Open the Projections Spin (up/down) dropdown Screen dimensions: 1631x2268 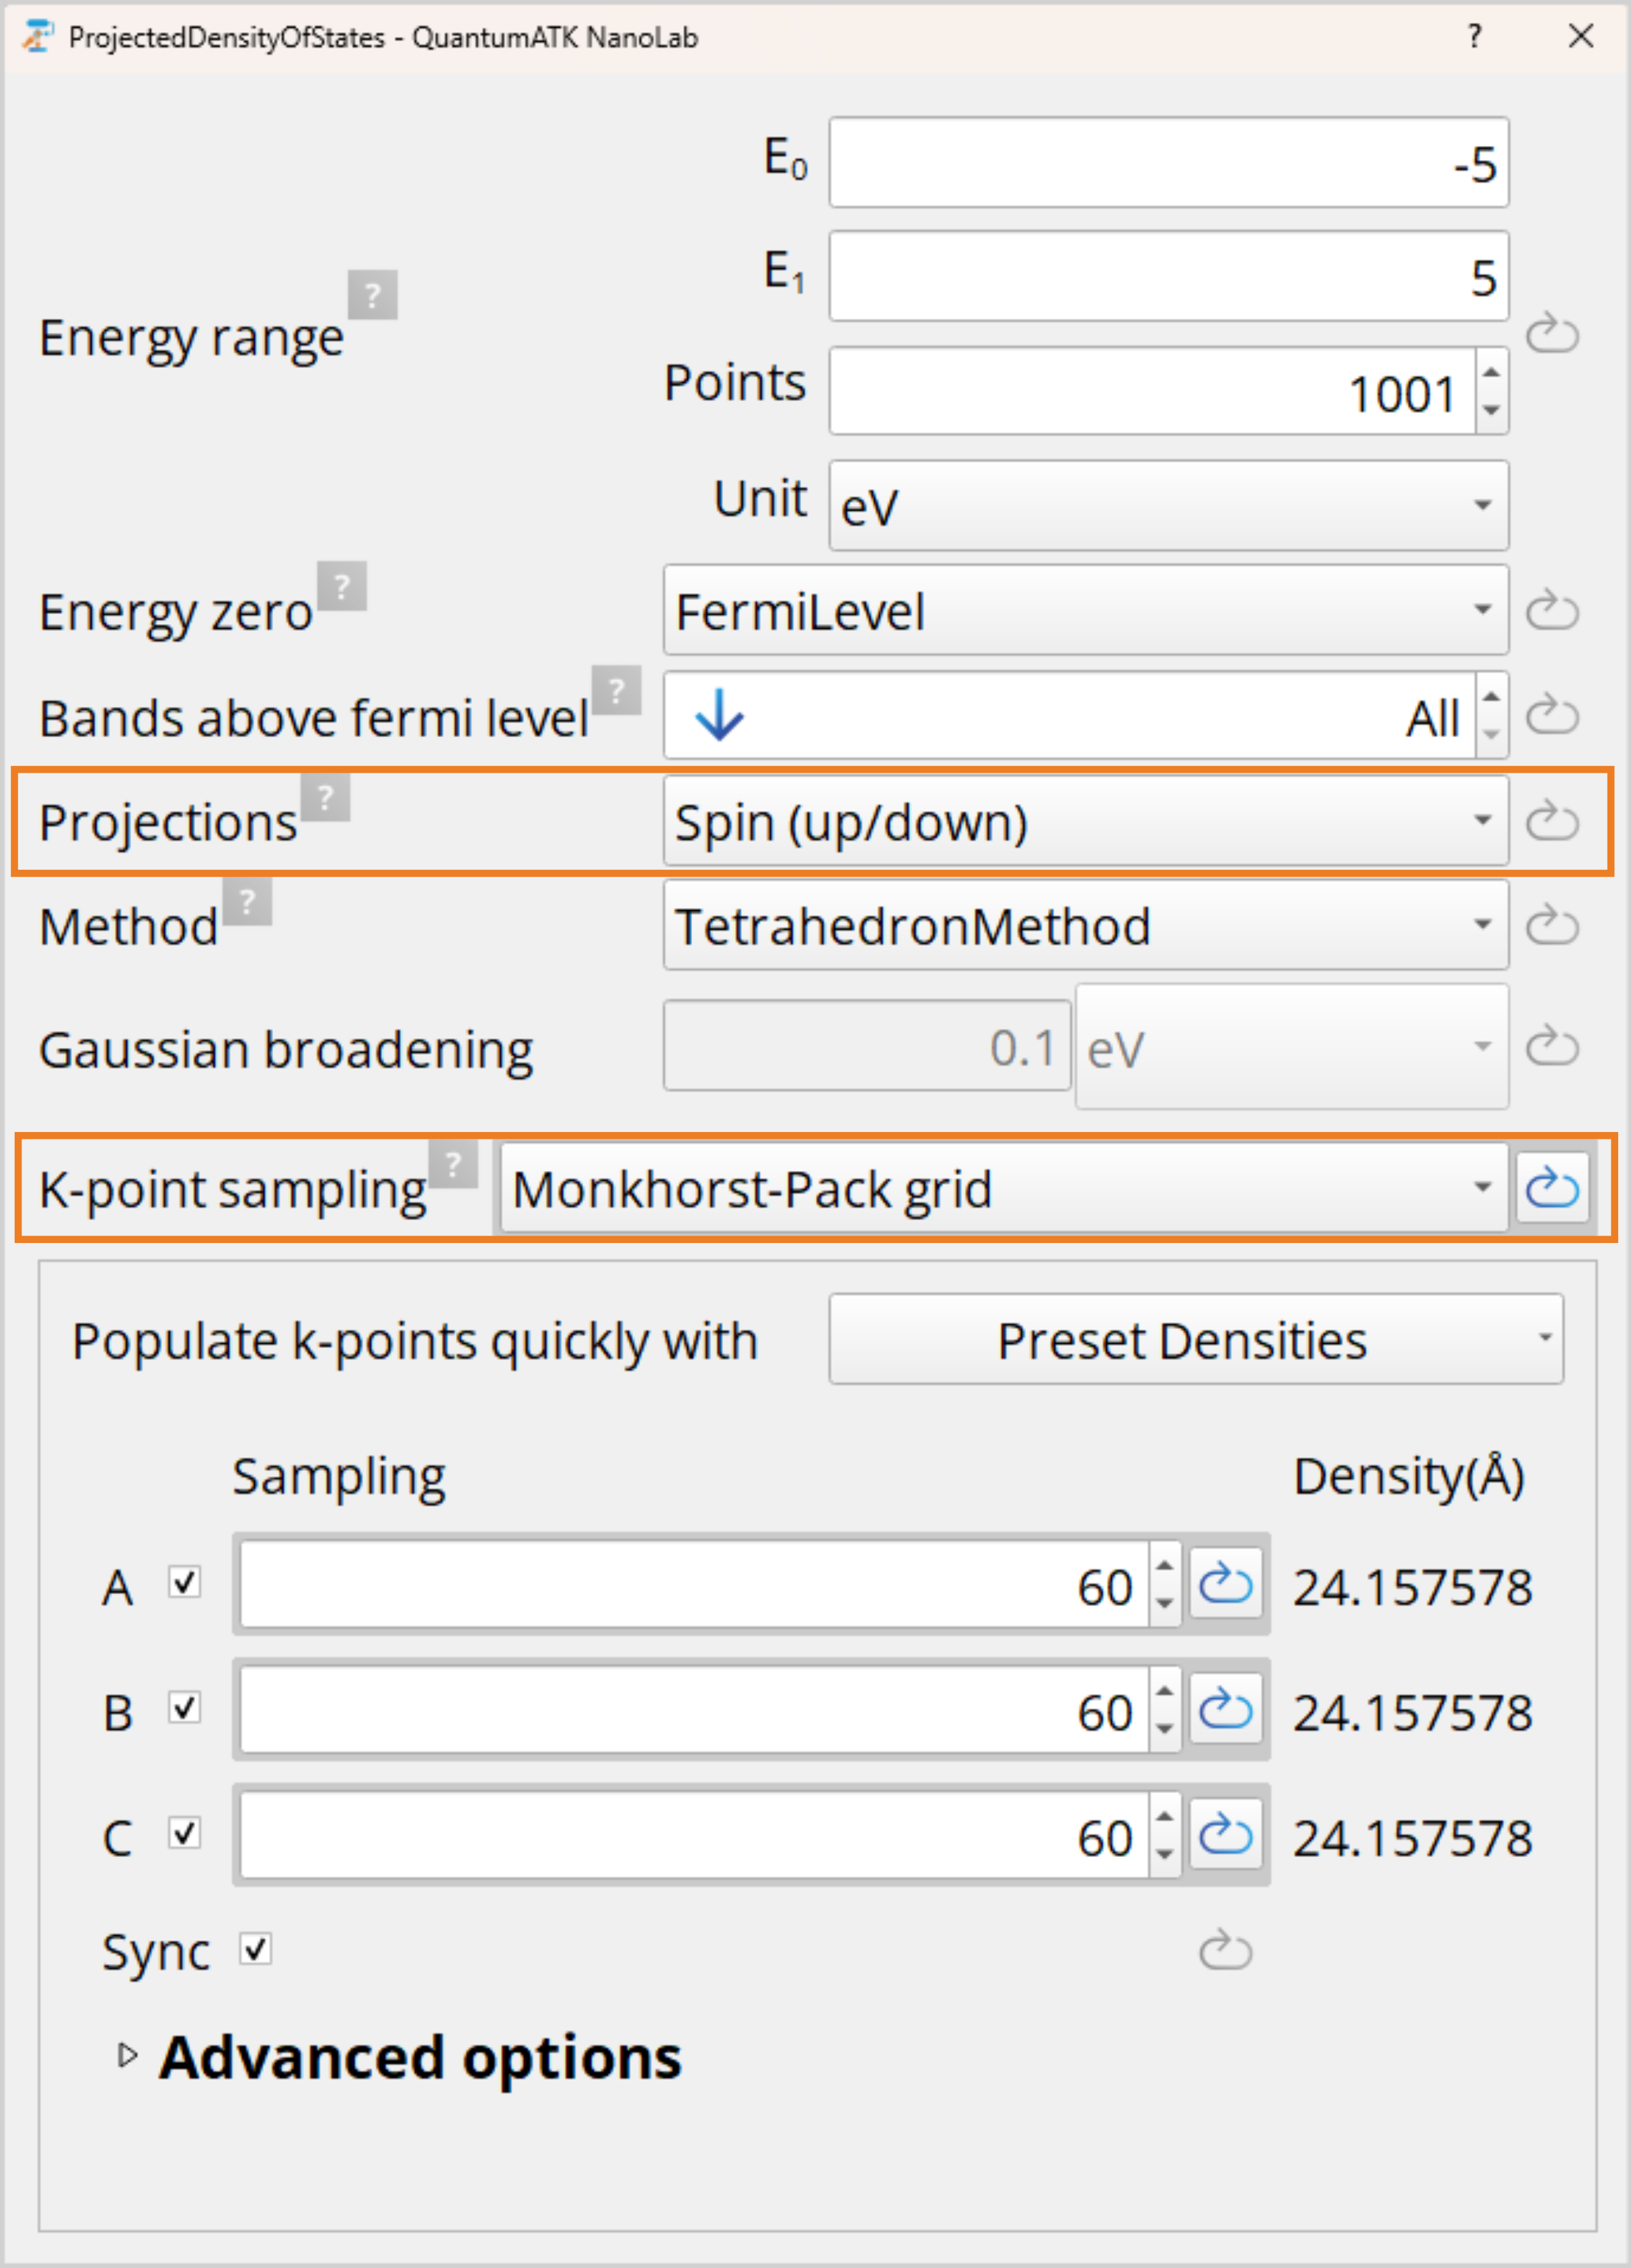1085,821
